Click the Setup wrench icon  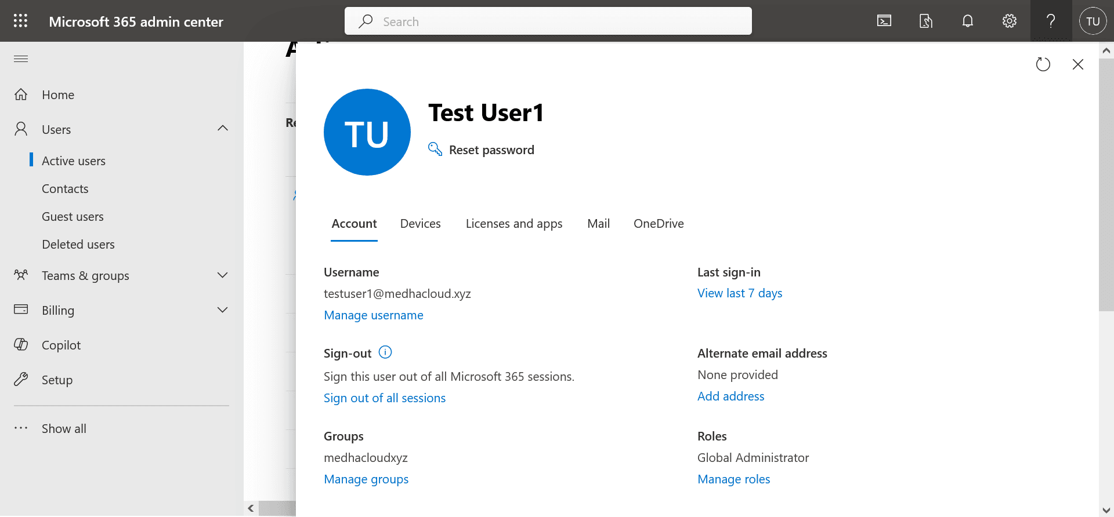pos(21,379)
